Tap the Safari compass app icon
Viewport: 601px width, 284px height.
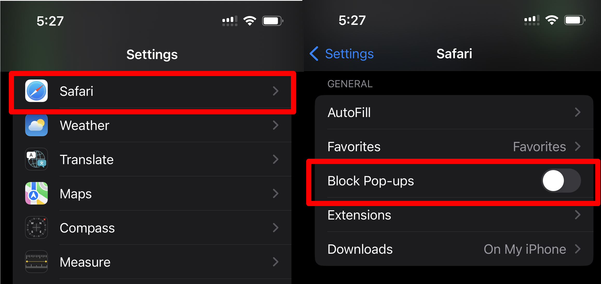pyautogui.click(x=36, y=91)
